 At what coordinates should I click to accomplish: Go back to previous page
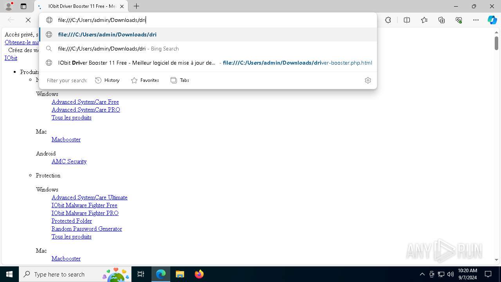11,20
